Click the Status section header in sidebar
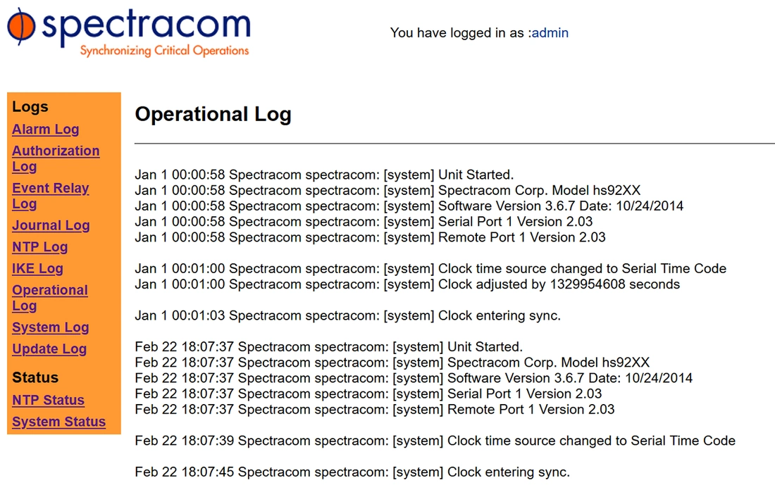 pyautogui.click(x=35, y=377)
